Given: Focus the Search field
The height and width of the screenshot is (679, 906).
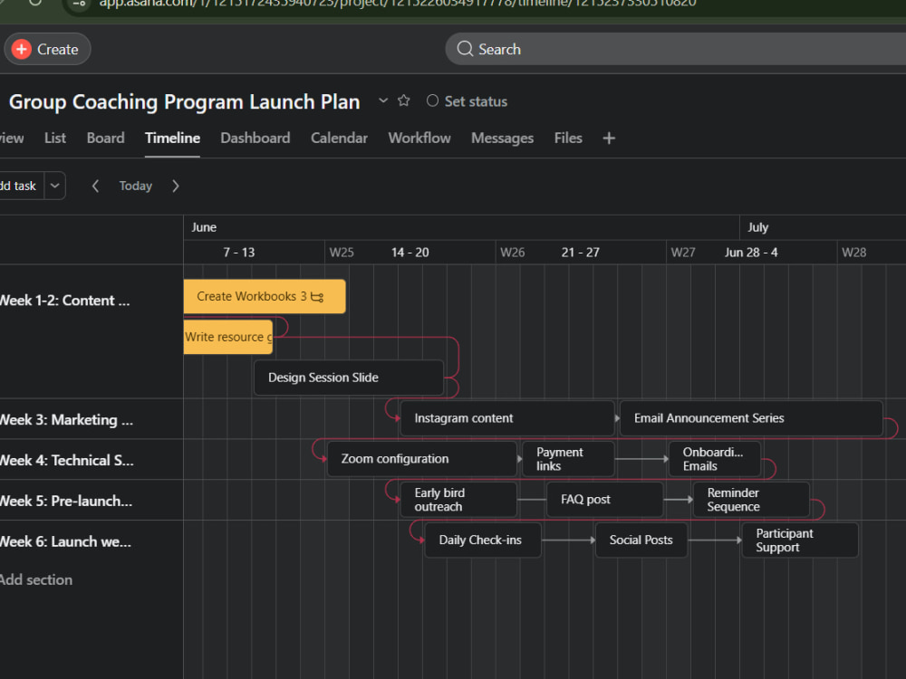Looking at the screenshot, I should [x=675, y=49].
